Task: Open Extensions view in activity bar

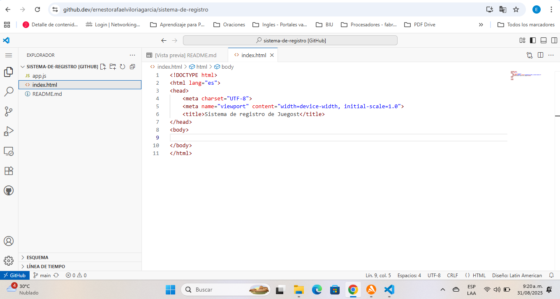Action: [9, 171]
